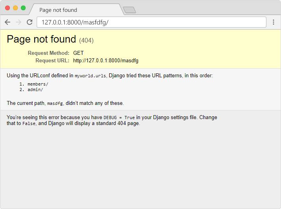Maximize the window with the green button
Screen dimensions: 281x209
pos(23,8)
